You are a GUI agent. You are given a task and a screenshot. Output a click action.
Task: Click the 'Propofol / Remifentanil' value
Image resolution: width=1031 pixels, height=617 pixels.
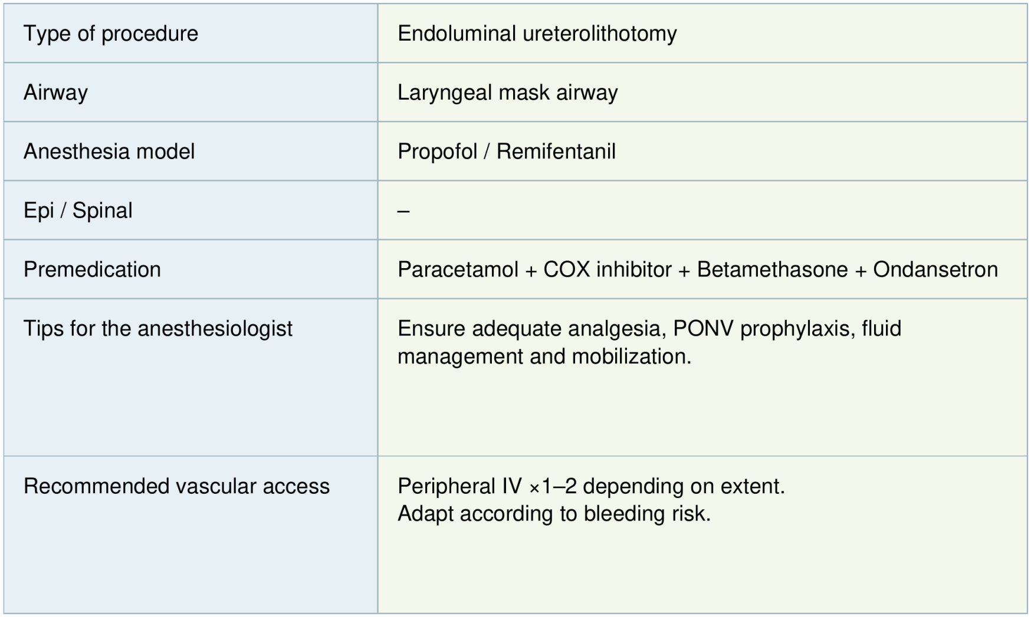pos(506,151)
